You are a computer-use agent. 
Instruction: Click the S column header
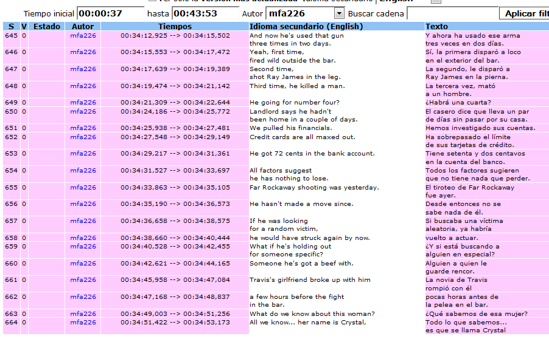(11, 26)
